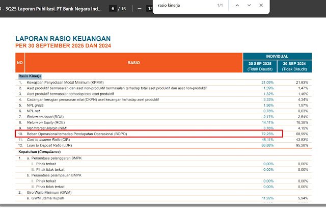Viewport: 326px width, 208px height.
Task: Zoom out with the minus button
Action: [x=140, y=9]
